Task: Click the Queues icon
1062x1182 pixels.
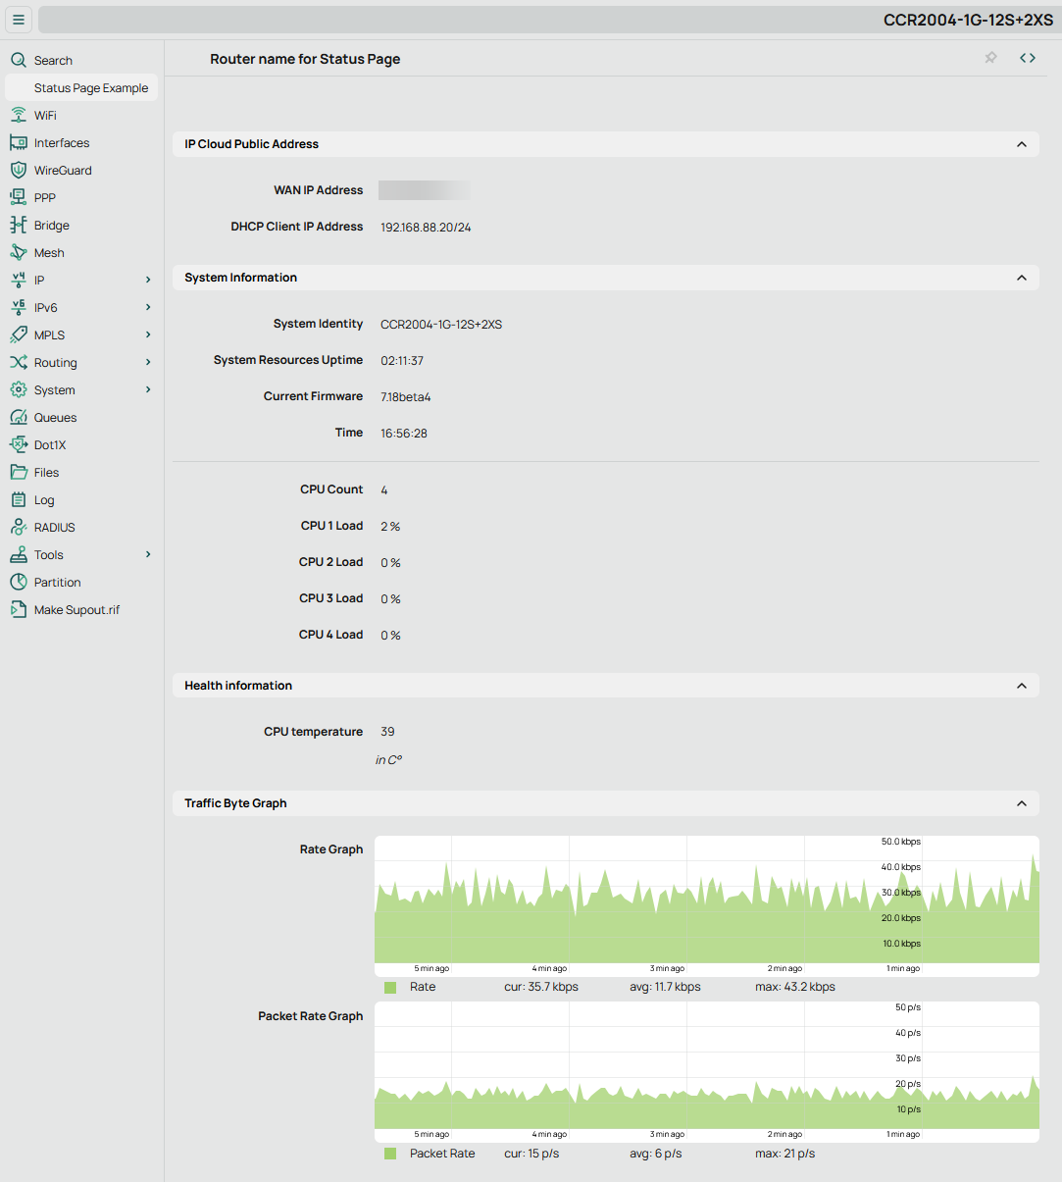Action: click(18, 418)
